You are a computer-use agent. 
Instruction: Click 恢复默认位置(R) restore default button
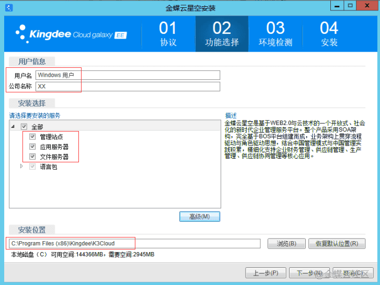click(337, 243)
